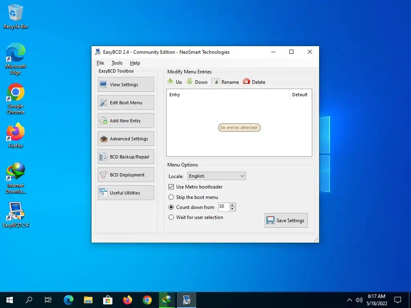The width and height of the screenshot is (411, 308).
Task: Switch to Internet Download Manager taskbar item
Action: click(167, 300)
